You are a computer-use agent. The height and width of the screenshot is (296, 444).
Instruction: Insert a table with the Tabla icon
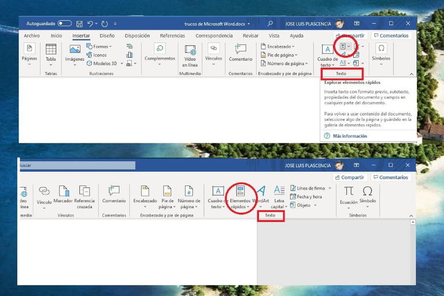click(51, 50)
